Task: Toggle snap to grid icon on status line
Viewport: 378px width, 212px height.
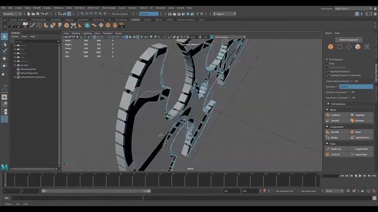Action: (x=82, y=14)
